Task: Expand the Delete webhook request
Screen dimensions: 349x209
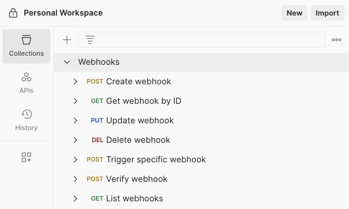Action: (x=75, y=140)
